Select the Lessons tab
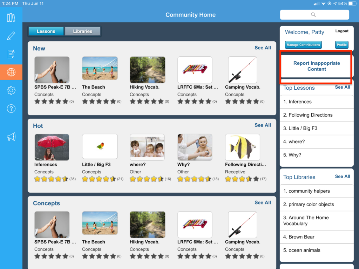359x269 pixels. (x=46, y=31)
